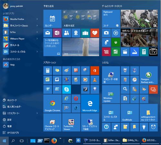Screen dimensions: 161x145
Task: Launch the Microsoft Edge tile
Action: (90, 103)
